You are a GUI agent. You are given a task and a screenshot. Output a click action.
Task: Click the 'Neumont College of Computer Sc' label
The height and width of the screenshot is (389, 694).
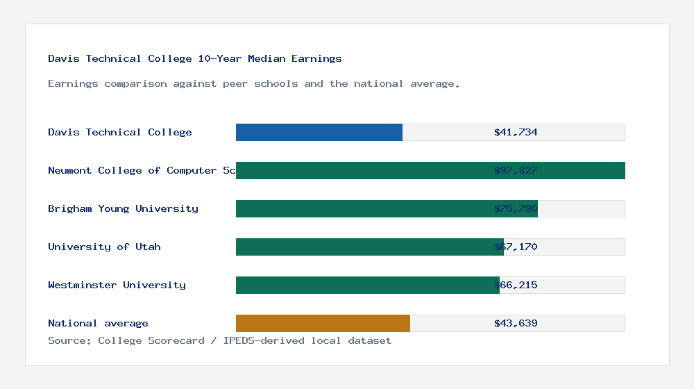142,171
